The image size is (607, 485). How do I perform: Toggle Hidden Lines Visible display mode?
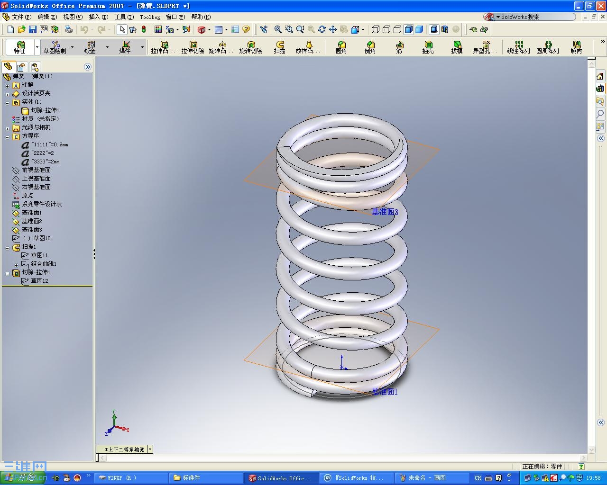click(386, 29)
